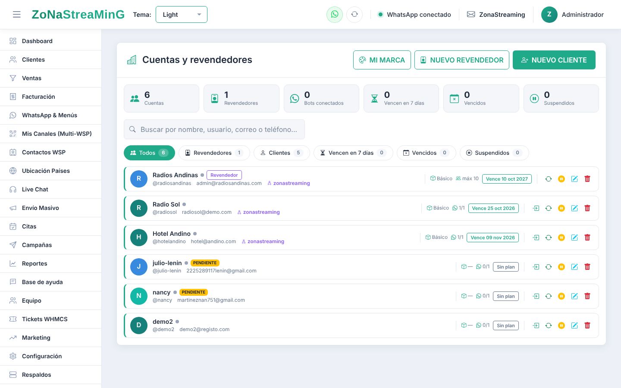Open Configuración in the sidebar
This screenshot has height=388, width=621.
51,356
